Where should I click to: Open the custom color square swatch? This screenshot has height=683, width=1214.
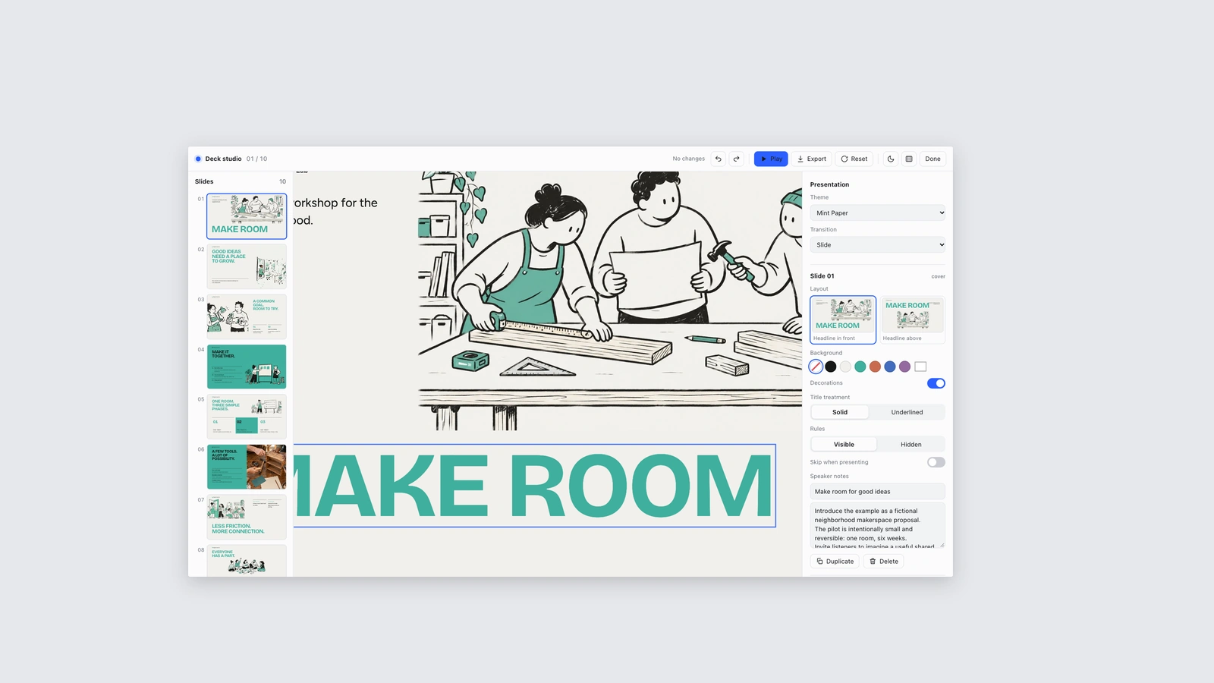click(920, 367)
